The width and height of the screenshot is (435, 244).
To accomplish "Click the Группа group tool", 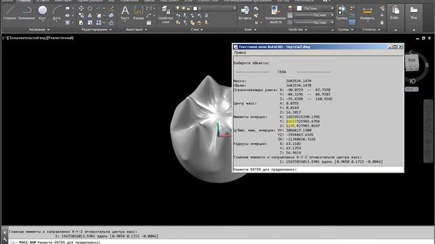I will pos(341,13).
